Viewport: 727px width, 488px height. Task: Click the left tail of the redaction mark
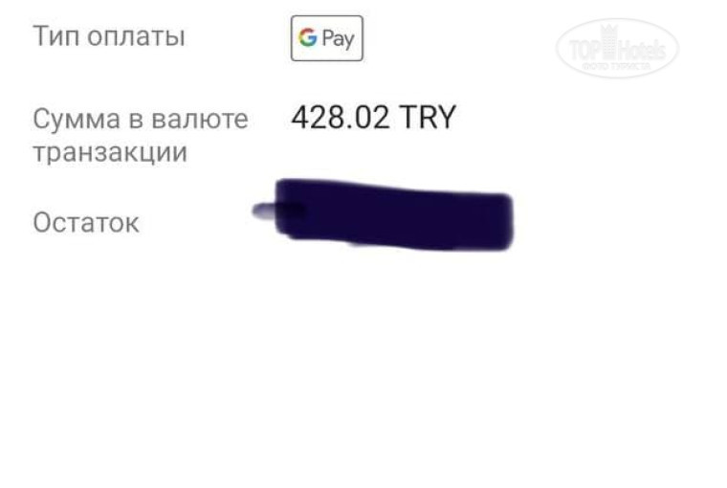click(263, 211)
